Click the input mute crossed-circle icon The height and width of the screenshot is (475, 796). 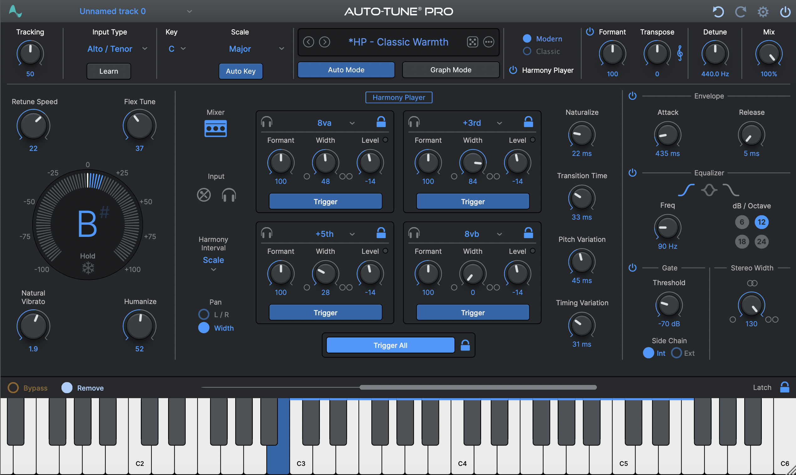204,195
